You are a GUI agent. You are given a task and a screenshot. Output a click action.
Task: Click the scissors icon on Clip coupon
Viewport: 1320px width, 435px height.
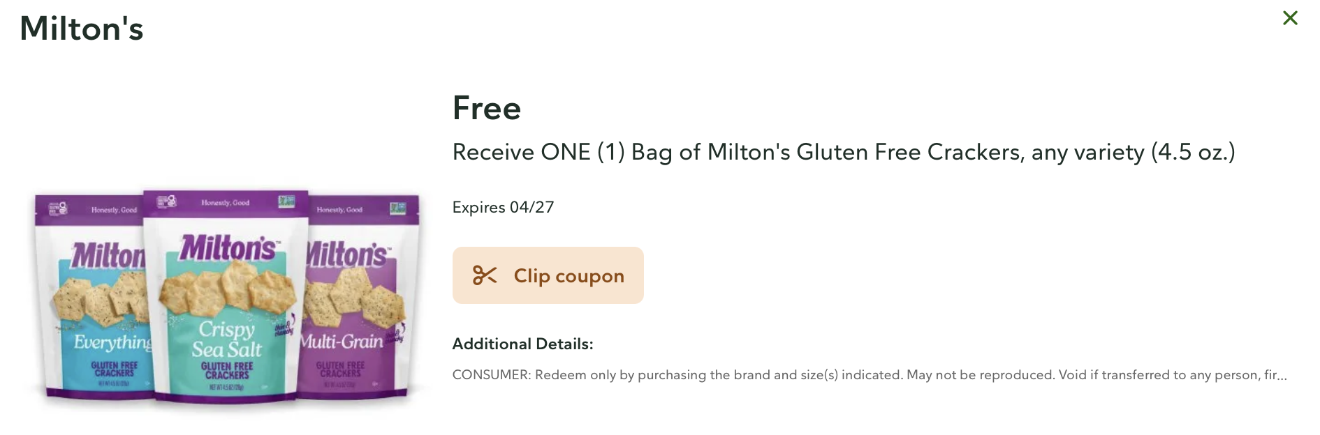pyautogui.click(x=485, y=275)
